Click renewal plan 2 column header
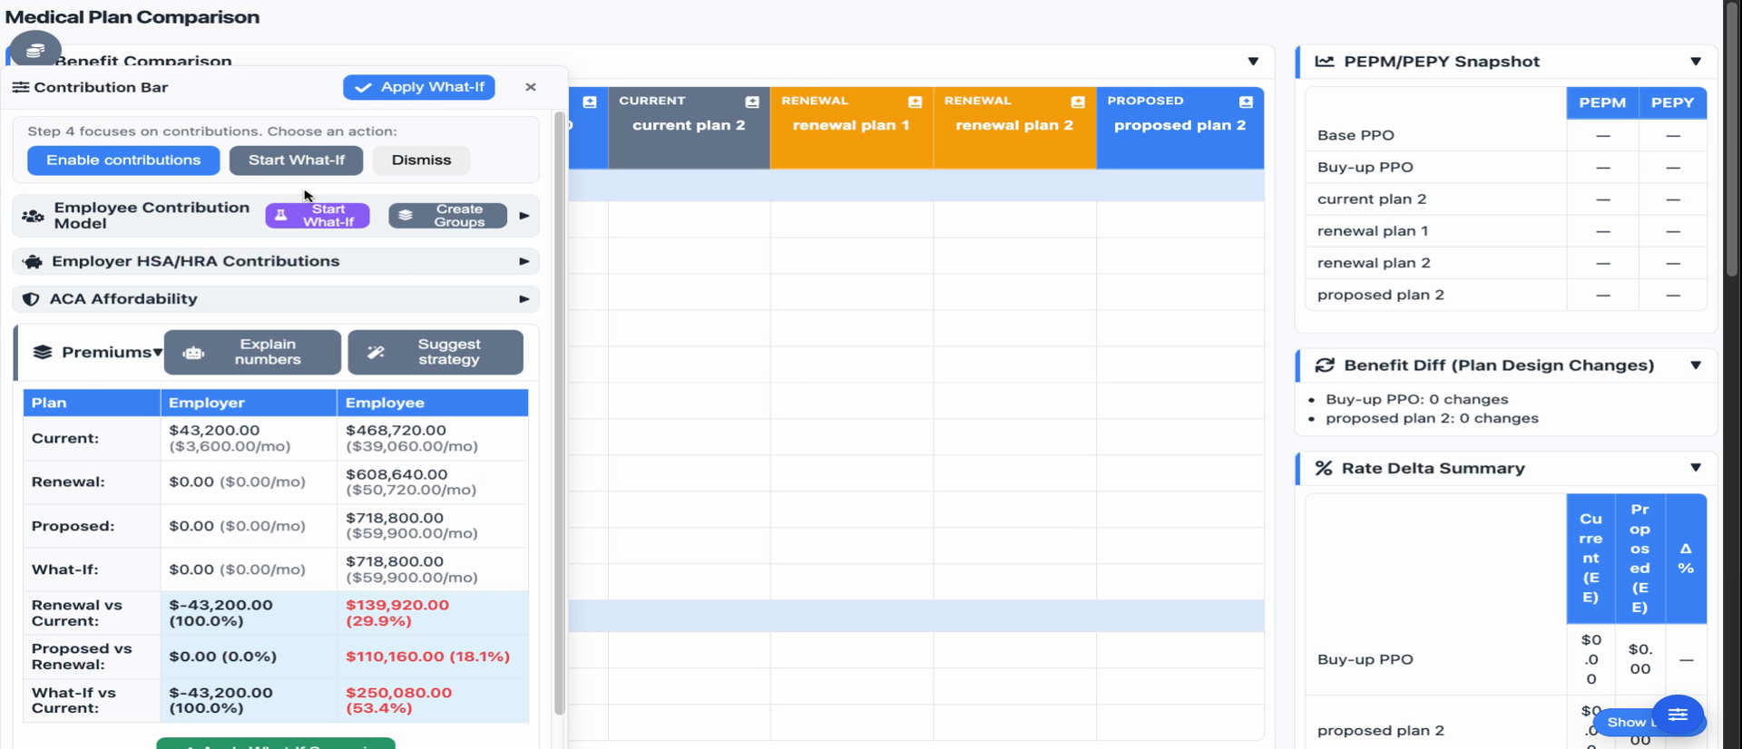 (1014, 126)
